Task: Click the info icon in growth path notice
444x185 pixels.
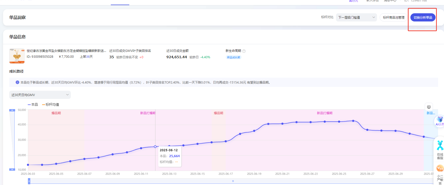Action: (17, 82)
